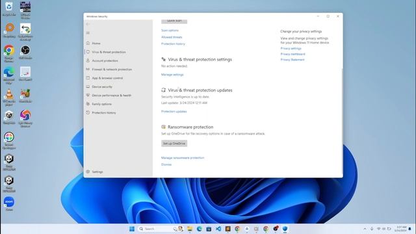416x234 pixels.
Task: Click the Dismiss link
Action: (x=166, y=164)
